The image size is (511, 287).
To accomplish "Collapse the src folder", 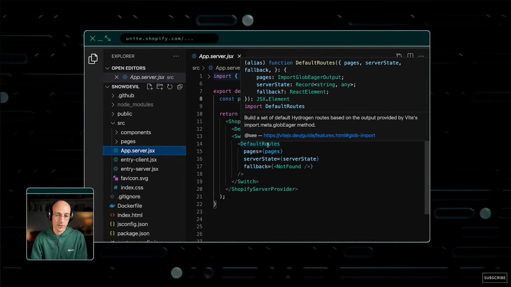I will click(113, 123).
